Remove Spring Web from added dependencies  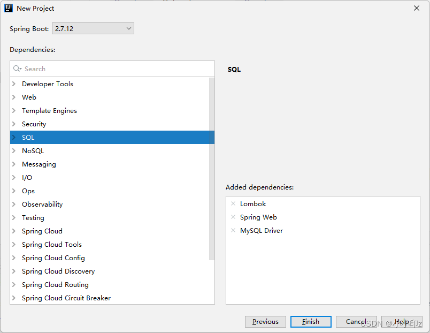tap(233, 217)
